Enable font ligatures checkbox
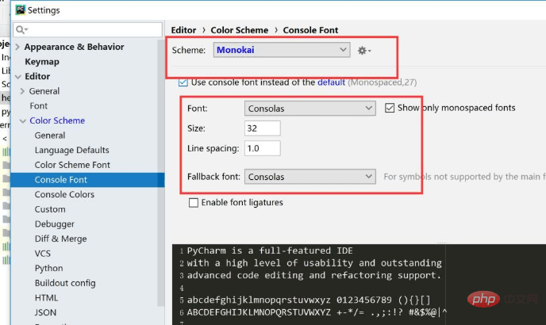 tap(194, 203)
